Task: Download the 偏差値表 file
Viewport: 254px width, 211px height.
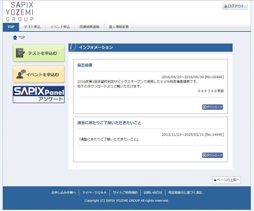Action: 213,107
